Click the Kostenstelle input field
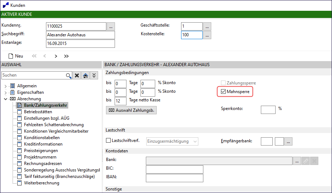This screenshot has height=193, width=332. click(192, 35)
